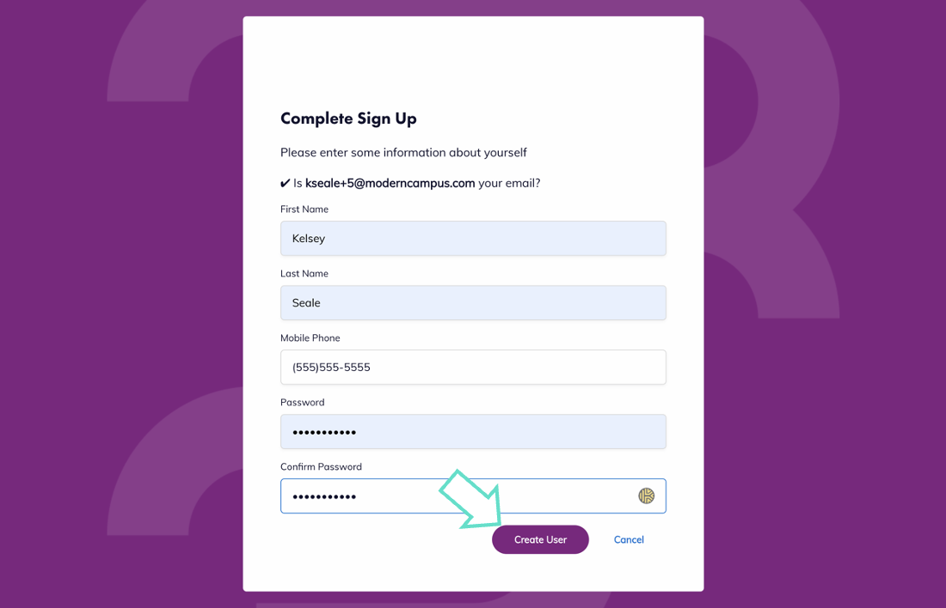Click the "Please enter some information" instruction text

pyautogui.click(x=403, y=152)
